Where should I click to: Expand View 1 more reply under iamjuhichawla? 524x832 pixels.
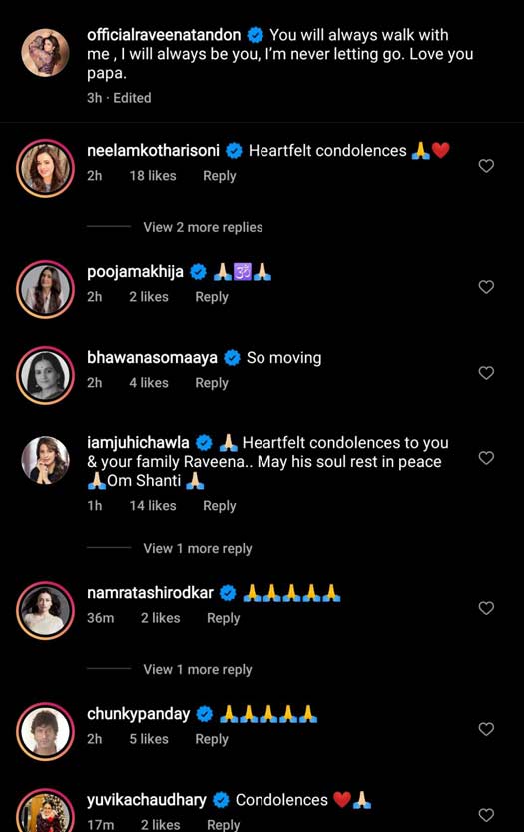(198, 549)
